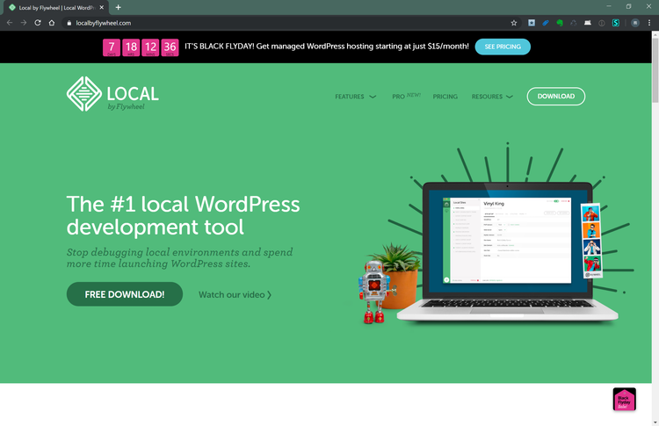Click the blue paperclip extension icon
This screenshot has height=426, width=659.
546,23
